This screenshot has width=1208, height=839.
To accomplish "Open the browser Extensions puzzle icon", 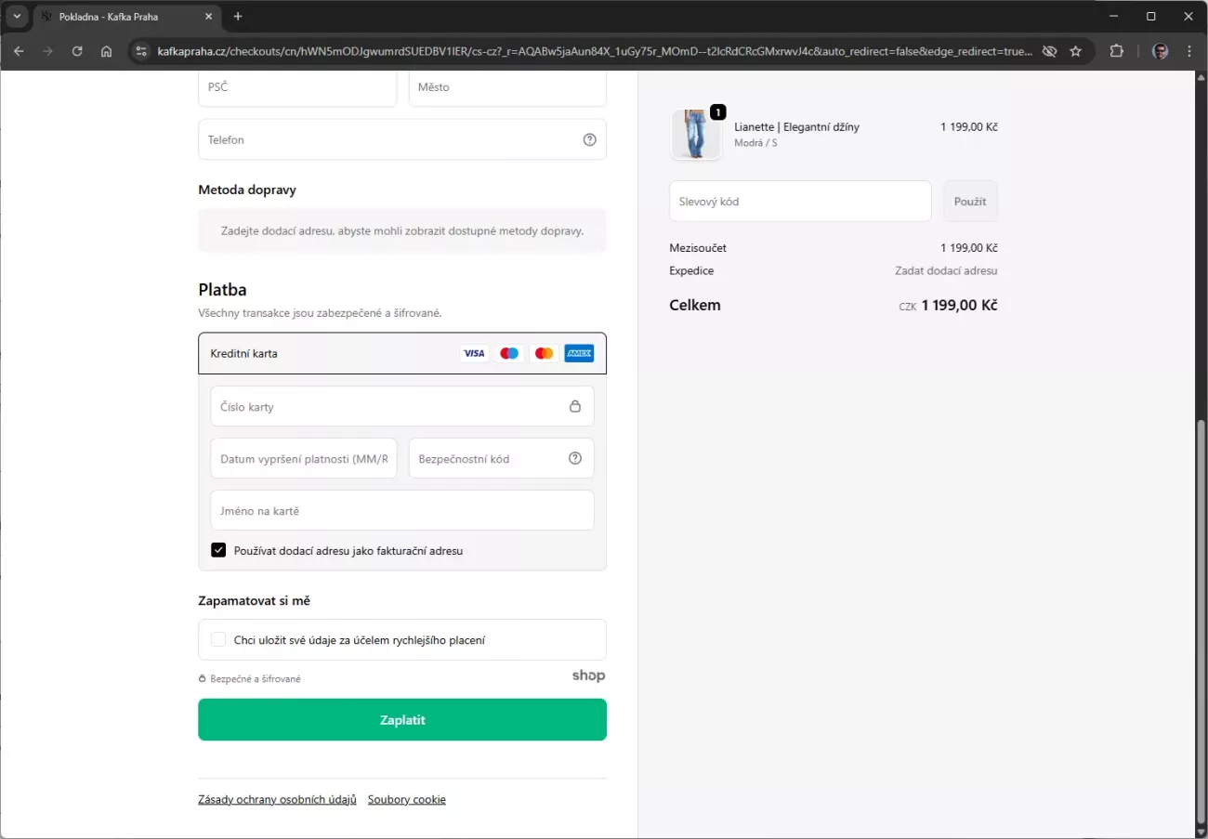I will coord(1117,51).
